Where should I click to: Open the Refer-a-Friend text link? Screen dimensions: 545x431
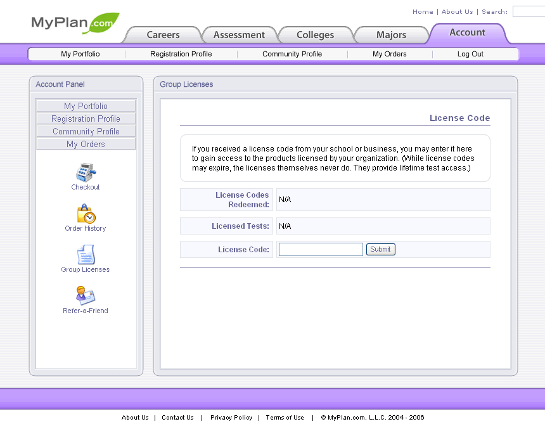(x=86, y=311)
